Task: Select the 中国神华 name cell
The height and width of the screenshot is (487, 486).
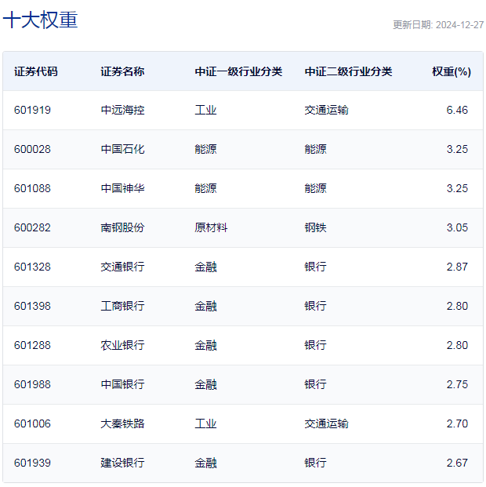Action: click(x=122, y=188)
